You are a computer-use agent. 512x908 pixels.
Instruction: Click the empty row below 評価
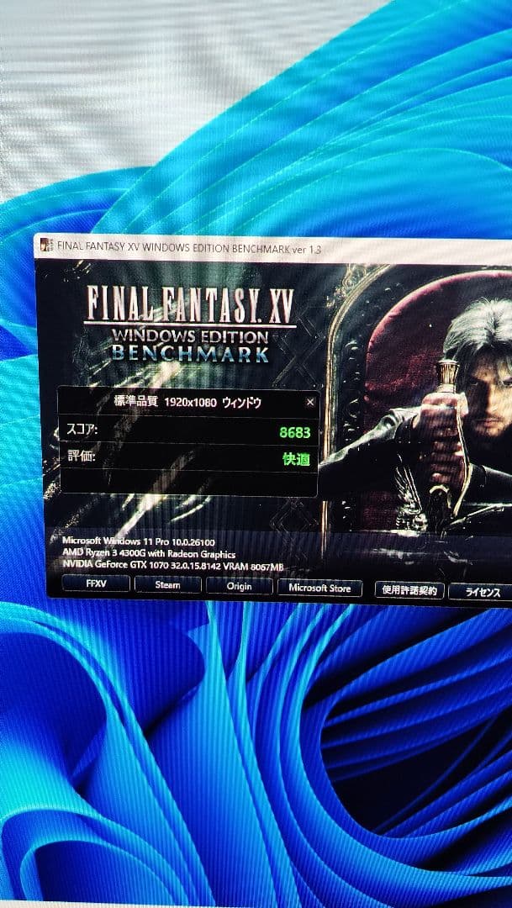pyautogui.click(x=187, y=483)
